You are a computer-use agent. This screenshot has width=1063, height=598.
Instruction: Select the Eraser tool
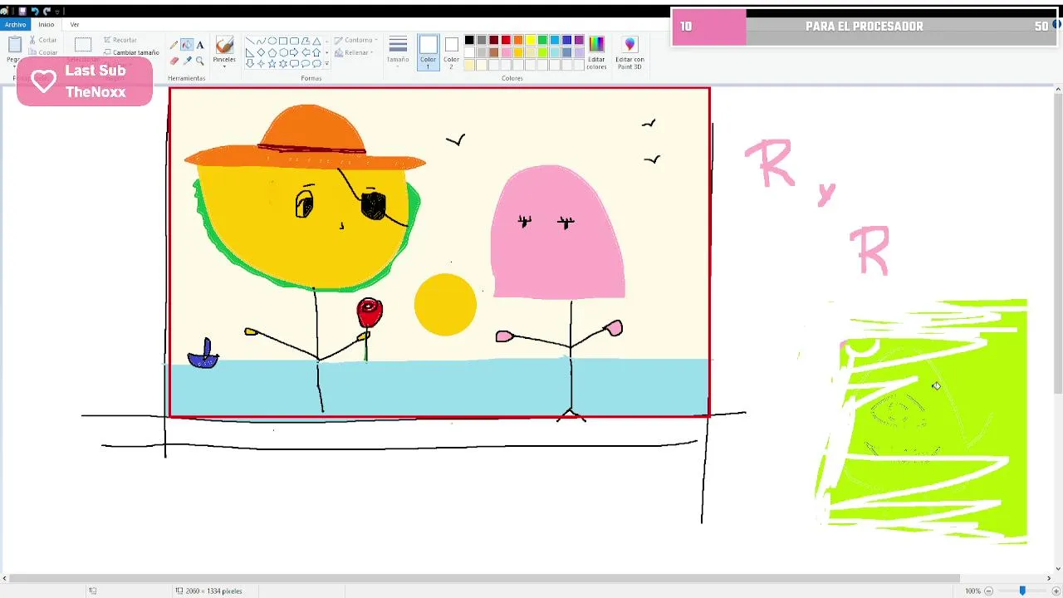pyautogui.click(x=174, y=61)
